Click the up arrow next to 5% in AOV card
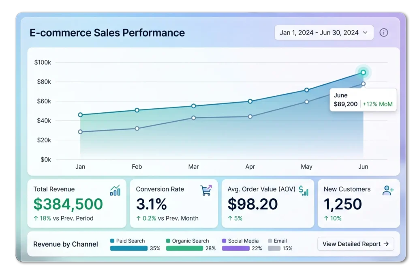415x275 pixels. pyautogui.click(x=230, y=218)
